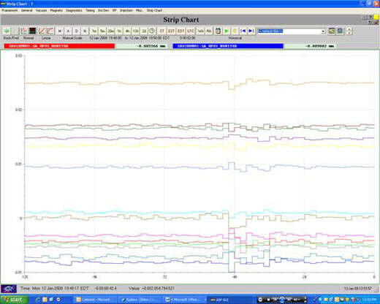Open the Timing menu

coord(90,10)
